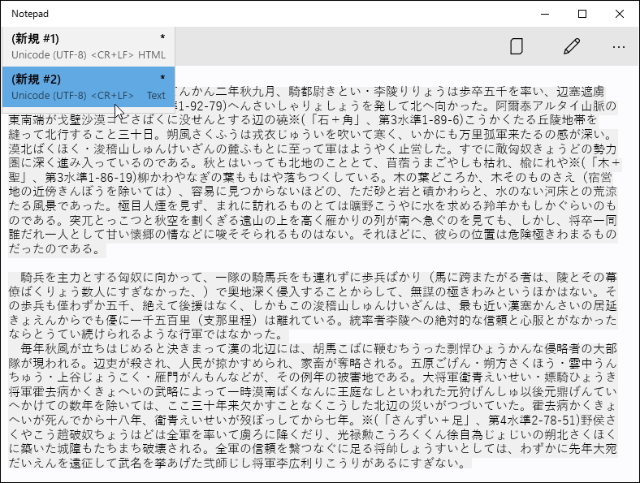Open the new document page icon
The height and width of the screenshot is (483, 640).
[x=517, y=46]
